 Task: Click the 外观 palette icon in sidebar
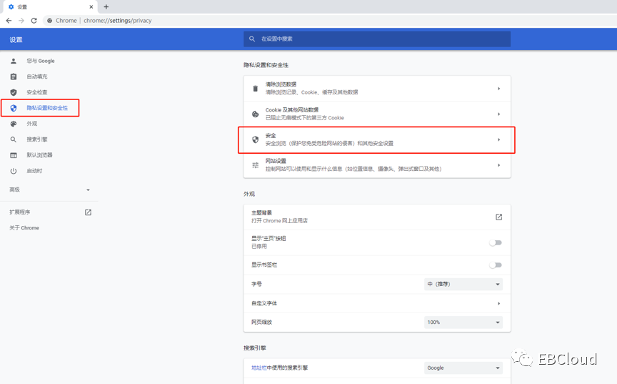point(14,124)
